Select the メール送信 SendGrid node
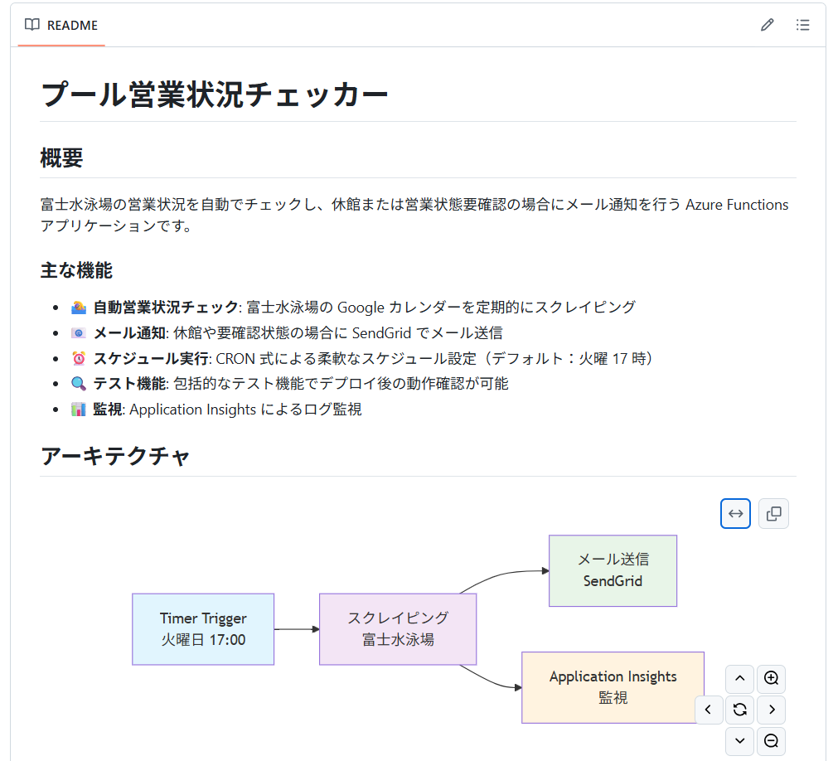This screenshot has height=761, width=833. coord(613,570)
